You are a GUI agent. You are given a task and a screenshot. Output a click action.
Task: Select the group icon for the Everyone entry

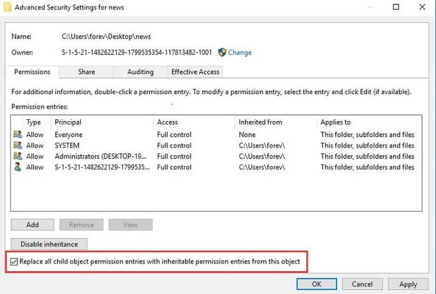coord(17,134)
